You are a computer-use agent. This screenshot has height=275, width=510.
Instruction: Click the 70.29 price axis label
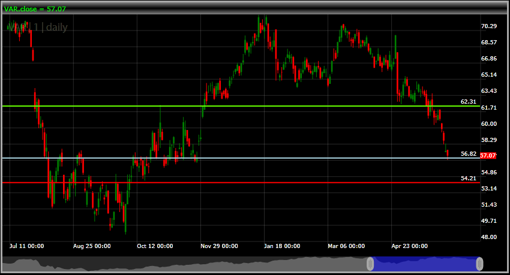click(x=490, y=26)
